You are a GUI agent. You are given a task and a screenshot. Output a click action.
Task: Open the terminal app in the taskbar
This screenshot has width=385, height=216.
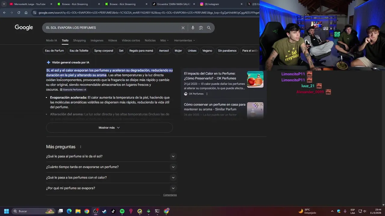pos(157,211)
